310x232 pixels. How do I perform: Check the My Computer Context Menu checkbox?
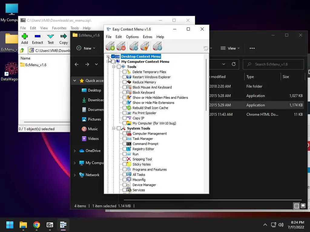[x=113, y=62]
